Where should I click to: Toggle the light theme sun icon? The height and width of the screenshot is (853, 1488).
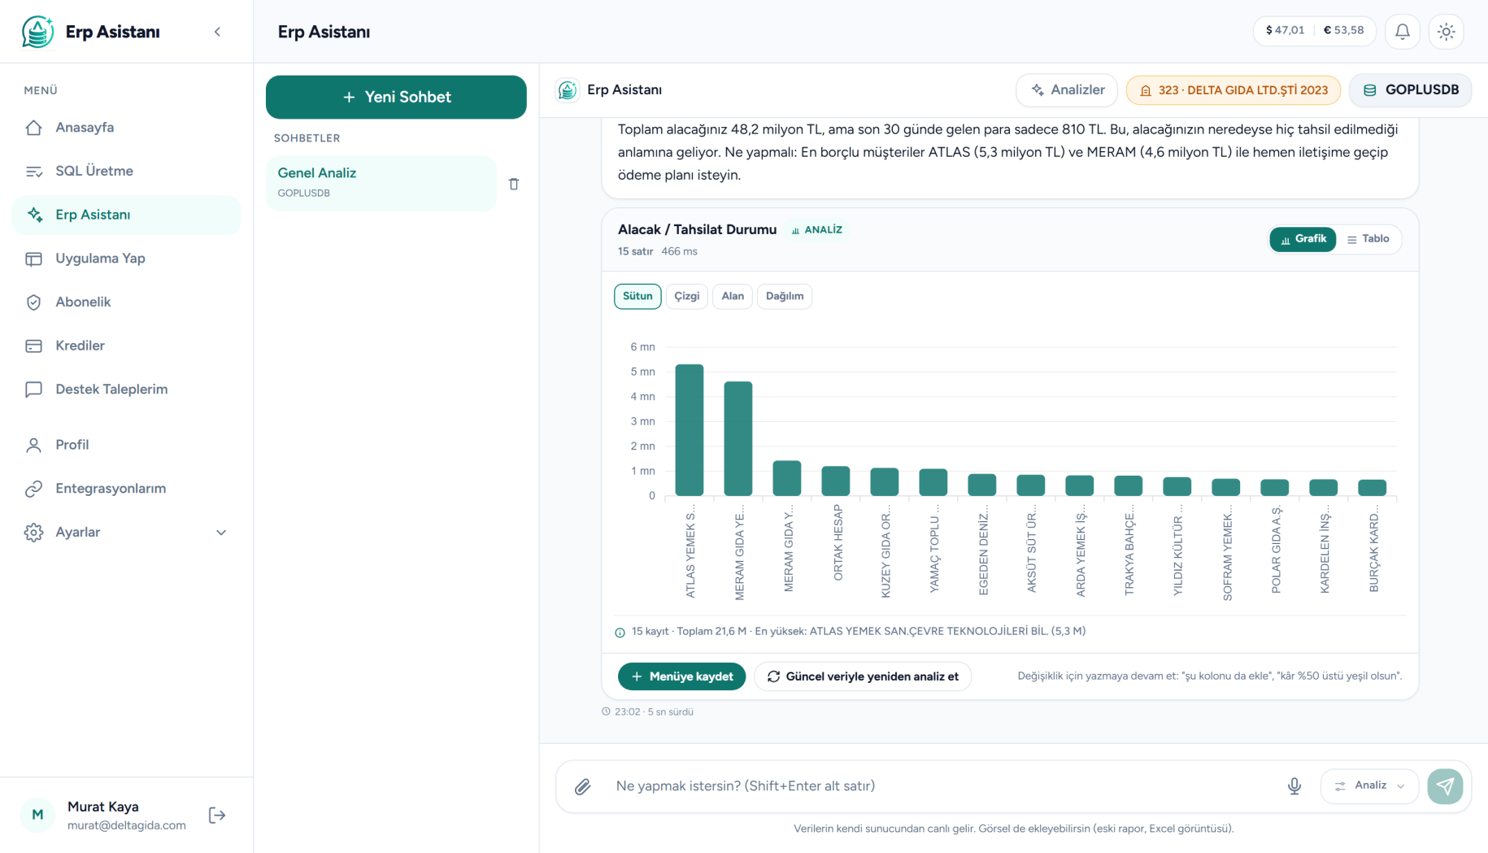coord(1446,32)
